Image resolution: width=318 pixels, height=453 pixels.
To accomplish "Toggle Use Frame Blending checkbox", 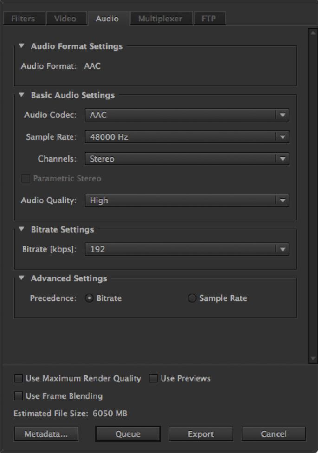I will pyautogui.click(x=19, y=396).
